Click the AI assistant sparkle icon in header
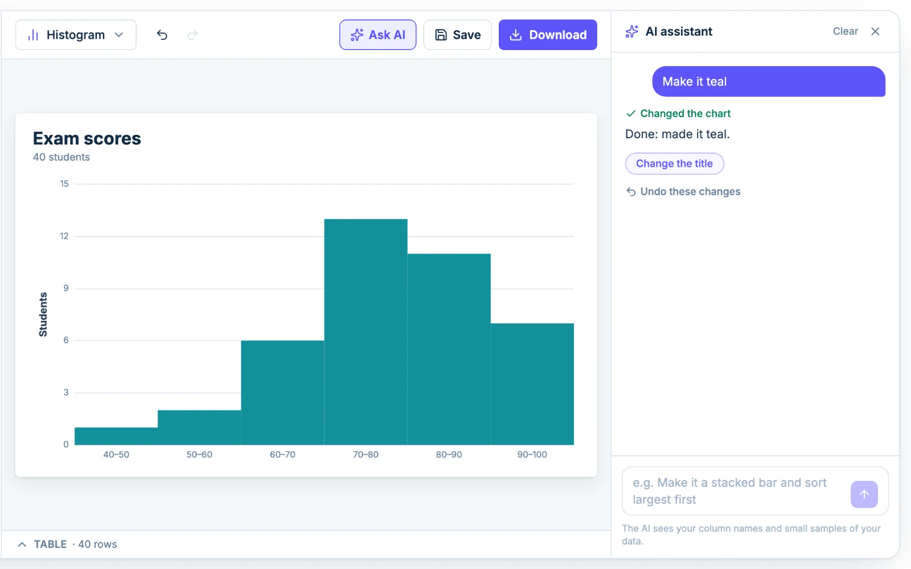 tap(632, 32)
